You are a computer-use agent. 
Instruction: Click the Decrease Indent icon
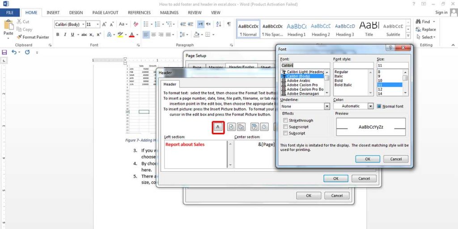[183, 25]
